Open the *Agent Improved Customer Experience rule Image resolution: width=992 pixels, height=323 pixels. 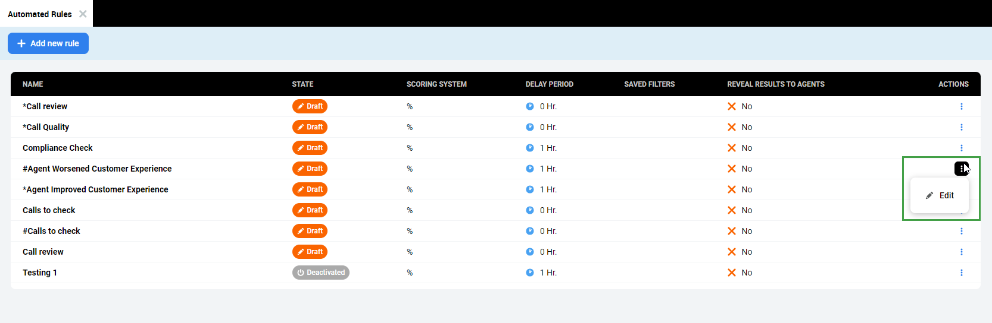tap(95, 189)
